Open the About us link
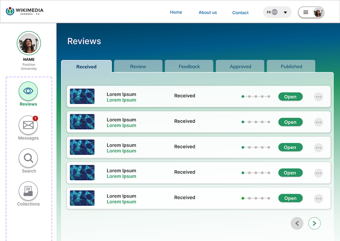Image resolution: width=340 pixels, height=241 pixels. coord(208,12)
